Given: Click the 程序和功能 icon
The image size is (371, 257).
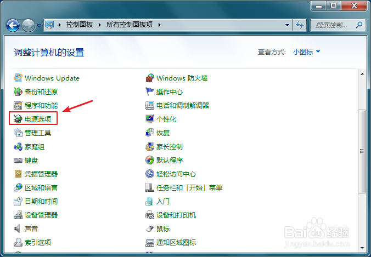Looking at the screenshot, I should 18,105.
